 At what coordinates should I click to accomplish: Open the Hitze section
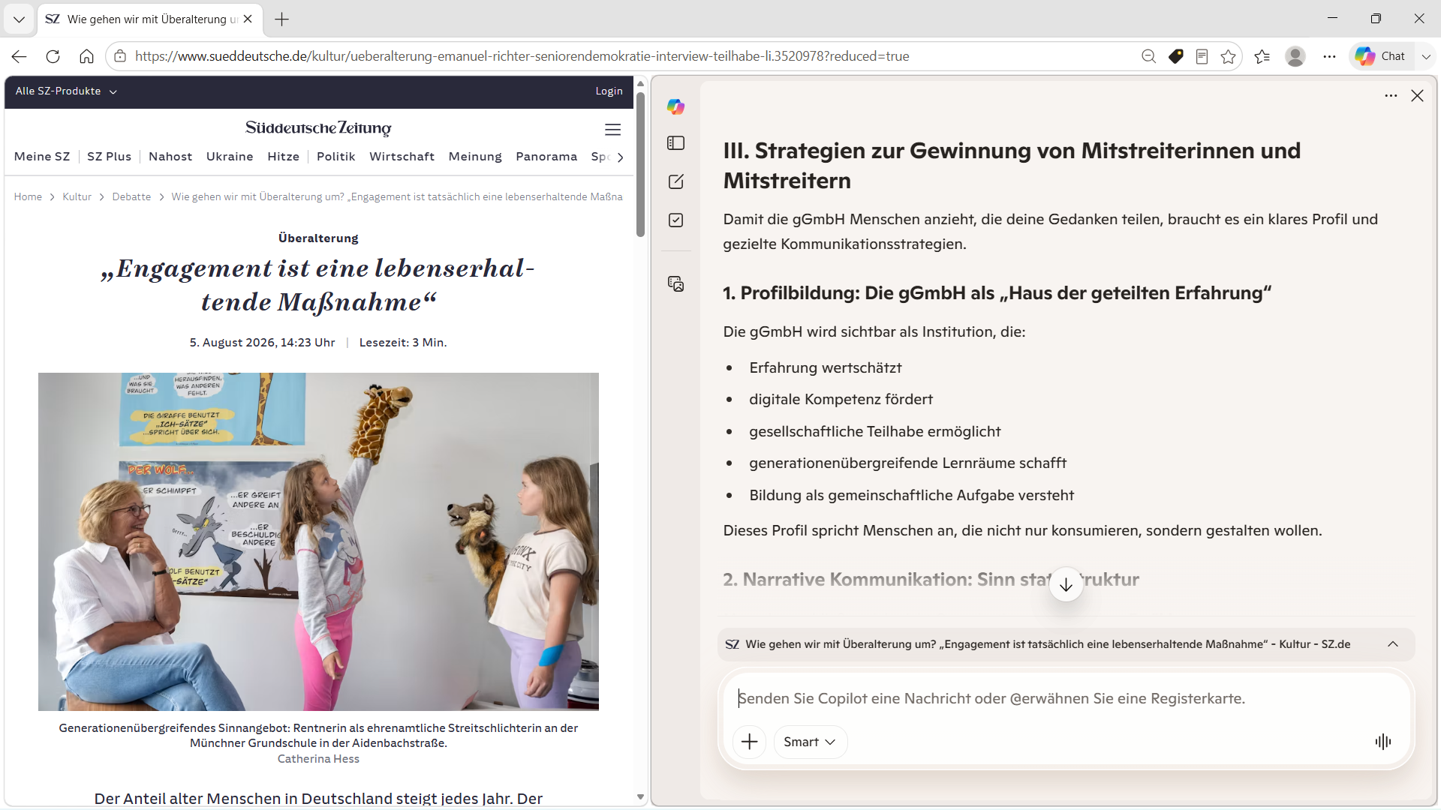point(283,157)
